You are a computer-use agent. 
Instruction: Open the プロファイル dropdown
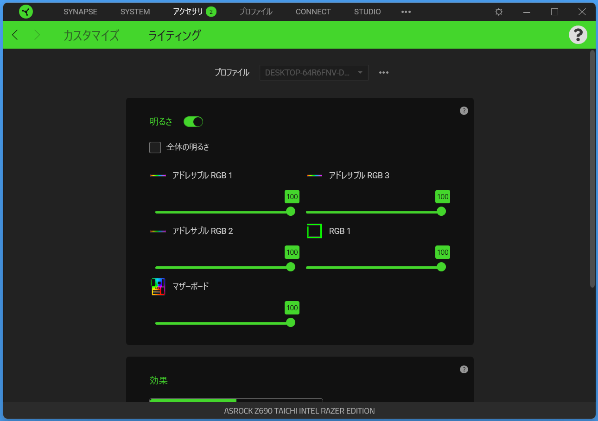314,73
